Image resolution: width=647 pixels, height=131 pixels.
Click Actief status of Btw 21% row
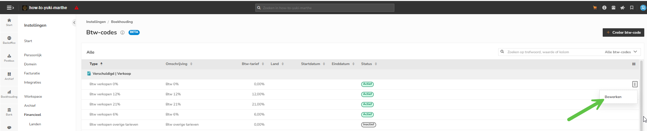tap(367, 104)
